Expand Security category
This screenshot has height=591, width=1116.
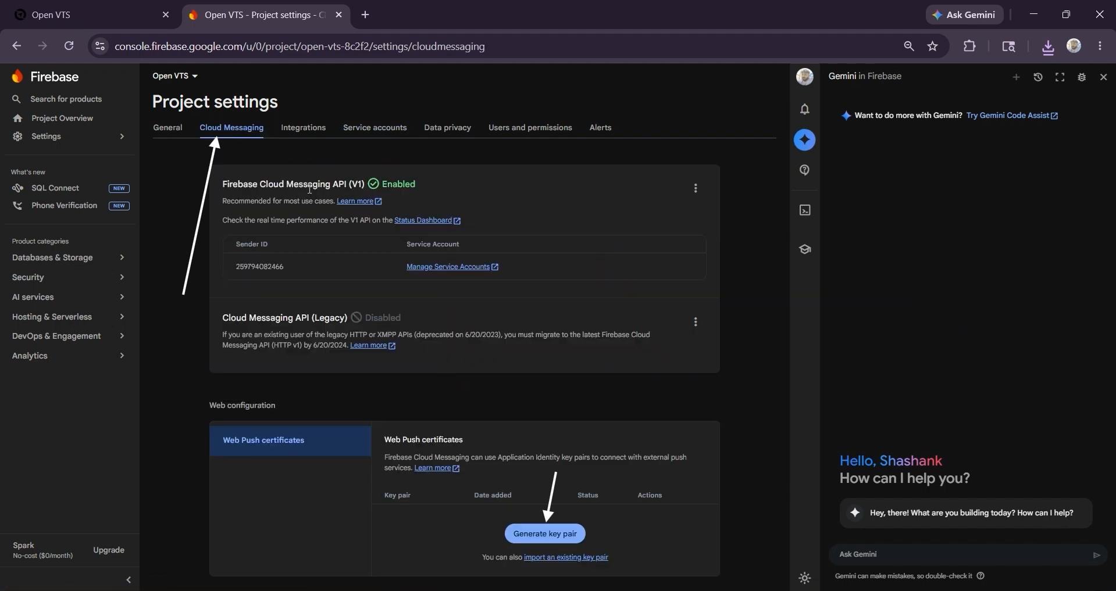pos(122,277)
